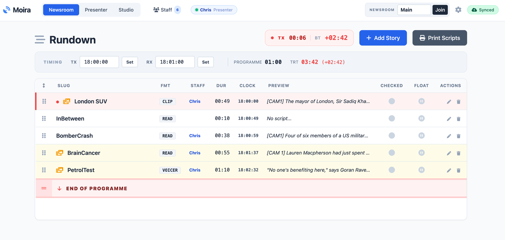Image resolution: width=505 pixels, height=240 pixels.
Task: Edit the PetrolTest story via pencil icon
Action: [449, 170]
